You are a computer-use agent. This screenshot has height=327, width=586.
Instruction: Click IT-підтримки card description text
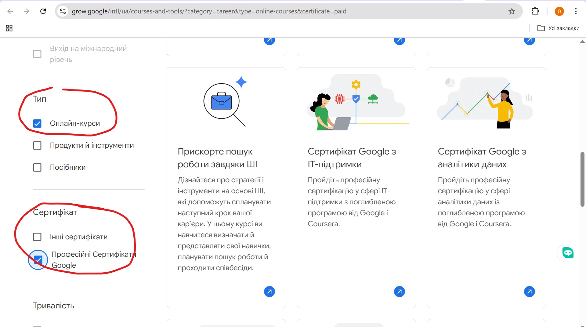tap(352, 202)
